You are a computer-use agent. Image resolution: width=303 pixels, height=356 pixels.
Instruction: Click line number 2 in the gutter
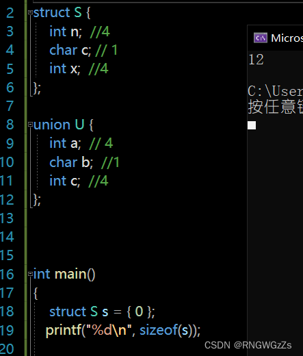click(x=10, y=13)
